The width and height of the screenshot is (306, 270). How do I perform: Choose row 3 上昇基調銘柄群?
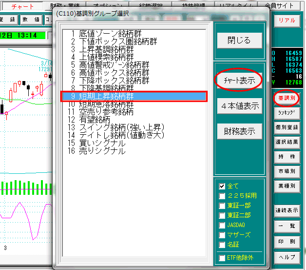(134, 49)
